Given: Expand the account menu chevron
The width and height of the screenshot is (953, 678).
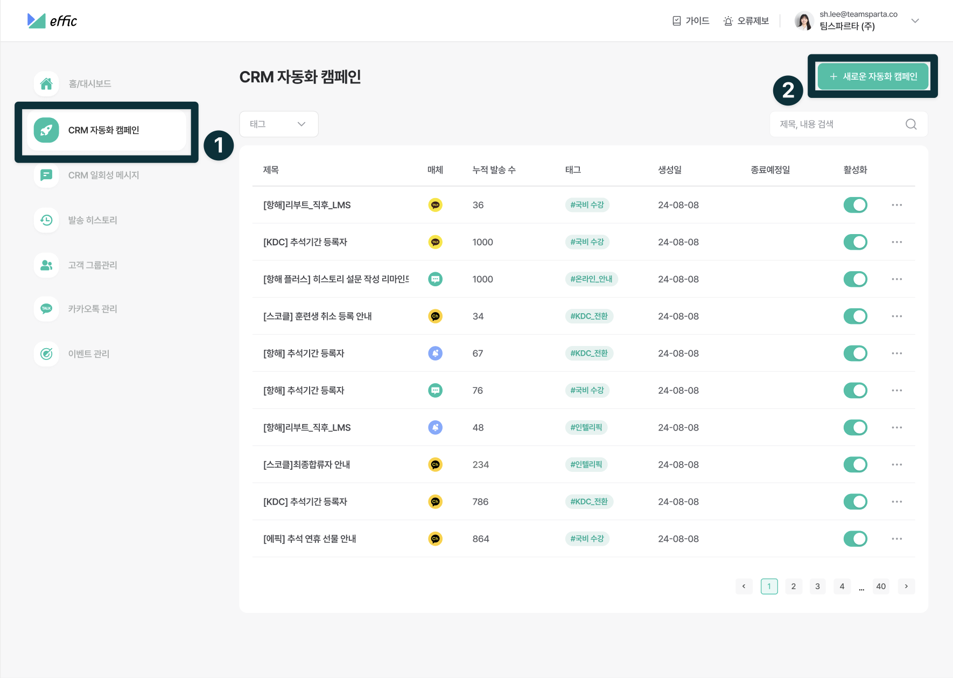Looking at the screenshot, I should point(915,21).
